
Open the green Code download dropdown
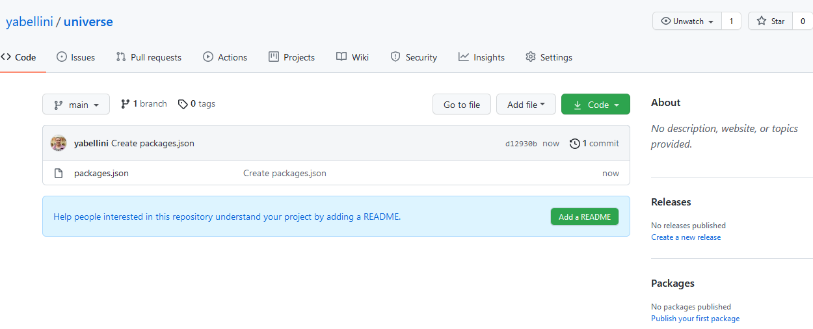[x=595, y=105]
